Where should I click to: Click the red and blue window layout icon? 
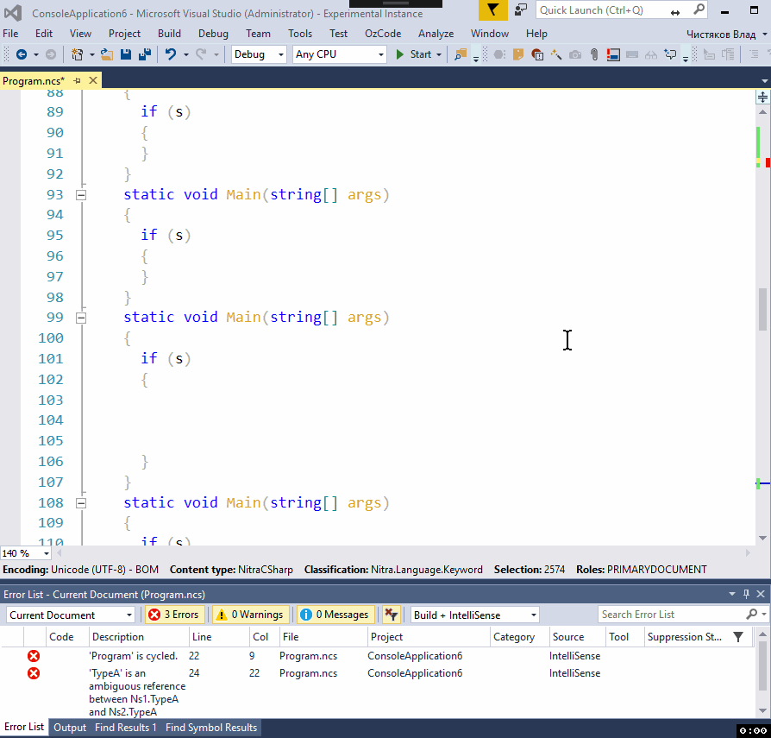pyautogui.click(x=613, y=54)
